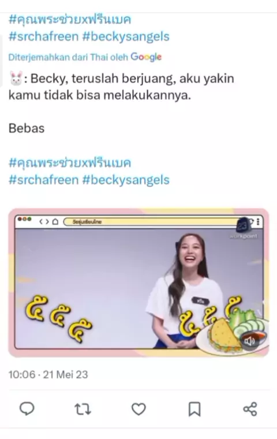Tap the retweet arrows icon
Image resolution: width=277 pixels, height=439 pixels.
point(83,409)
